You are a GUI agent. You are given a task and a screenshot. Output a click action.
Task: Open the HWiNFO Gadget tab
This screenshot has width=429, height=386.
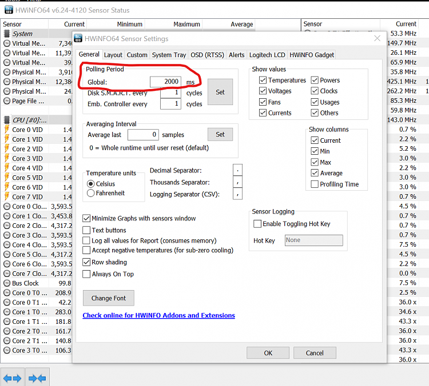(312, 55)
